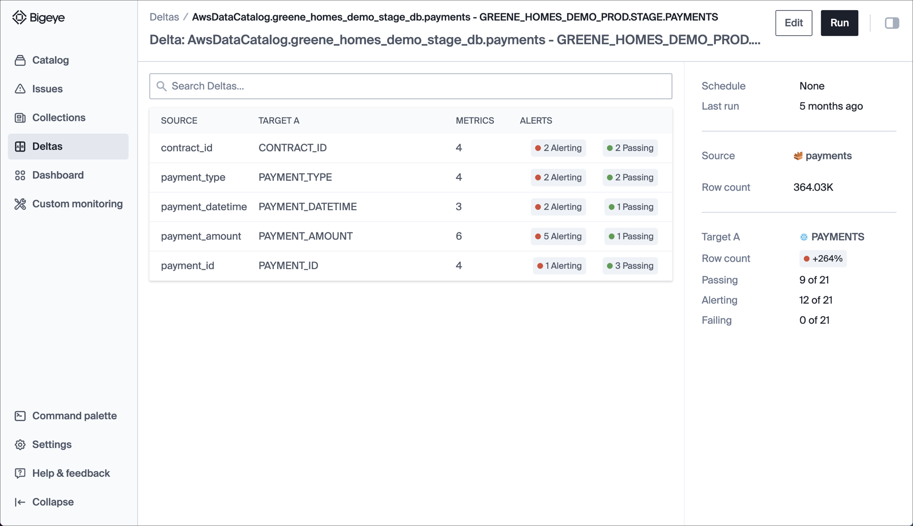913x526 pixels.
Task: Go to Collections sidebar icon
Action: click(x=20, y=118)
